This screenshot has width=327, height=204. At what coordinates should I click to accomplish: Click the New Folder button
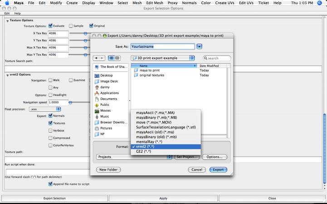[x=108, y=170]
